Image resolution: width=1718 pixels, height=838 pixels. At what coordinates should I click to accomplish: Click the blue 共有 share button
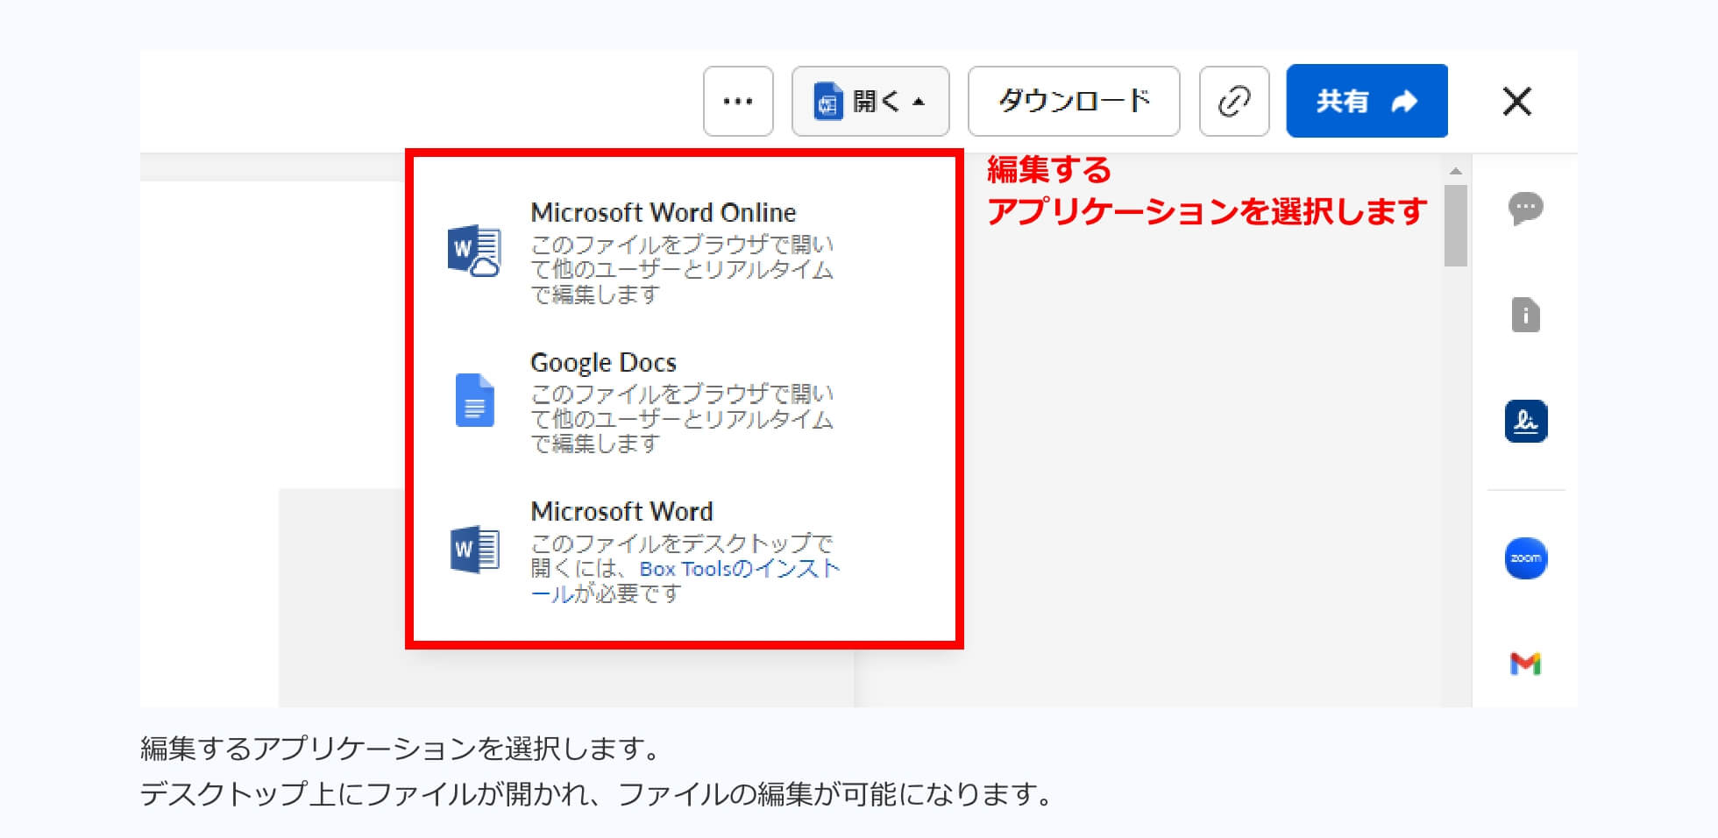click(x=1367, y=101)
